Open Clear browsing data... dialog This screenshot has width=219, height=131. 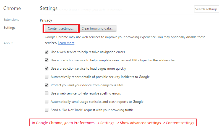[x=98, y=28]
